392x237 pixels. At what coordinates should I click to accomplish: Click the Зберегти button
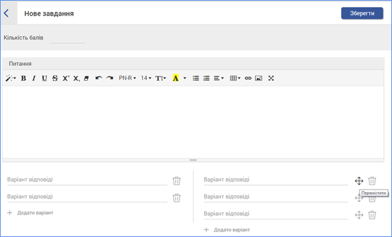pos(362,13)
